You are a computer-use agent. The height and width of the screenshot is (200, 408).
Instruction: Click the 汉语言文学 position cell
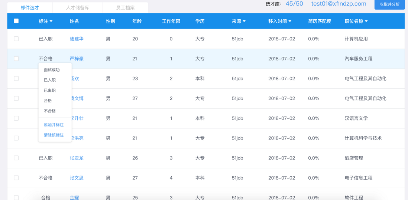356,118
